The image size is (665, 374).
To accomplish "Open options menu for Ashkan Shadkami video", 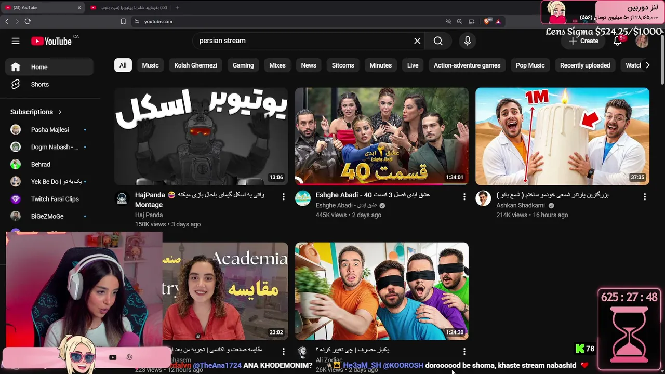I will coord(645,197).
